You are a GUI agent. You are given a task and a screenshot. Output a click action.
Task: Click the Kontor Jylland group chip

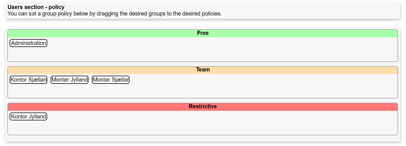(28, 116)
